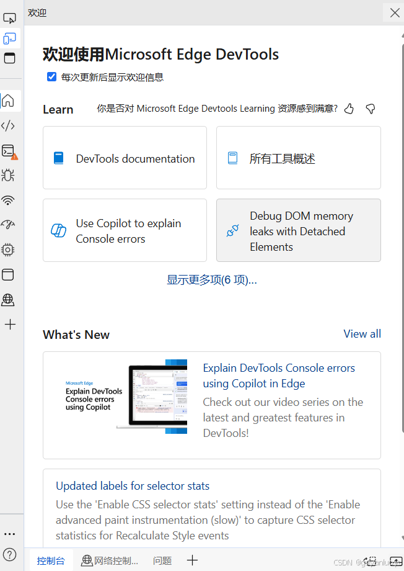Click thumbs up feedback icon
The image size is (404, 571).
coord(349,109)
